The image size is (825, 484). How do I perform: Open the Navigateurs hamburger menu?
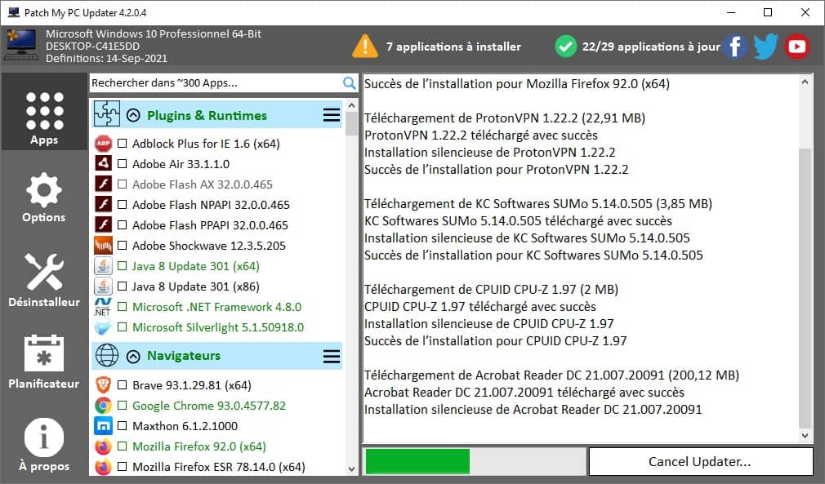point(332,357)
